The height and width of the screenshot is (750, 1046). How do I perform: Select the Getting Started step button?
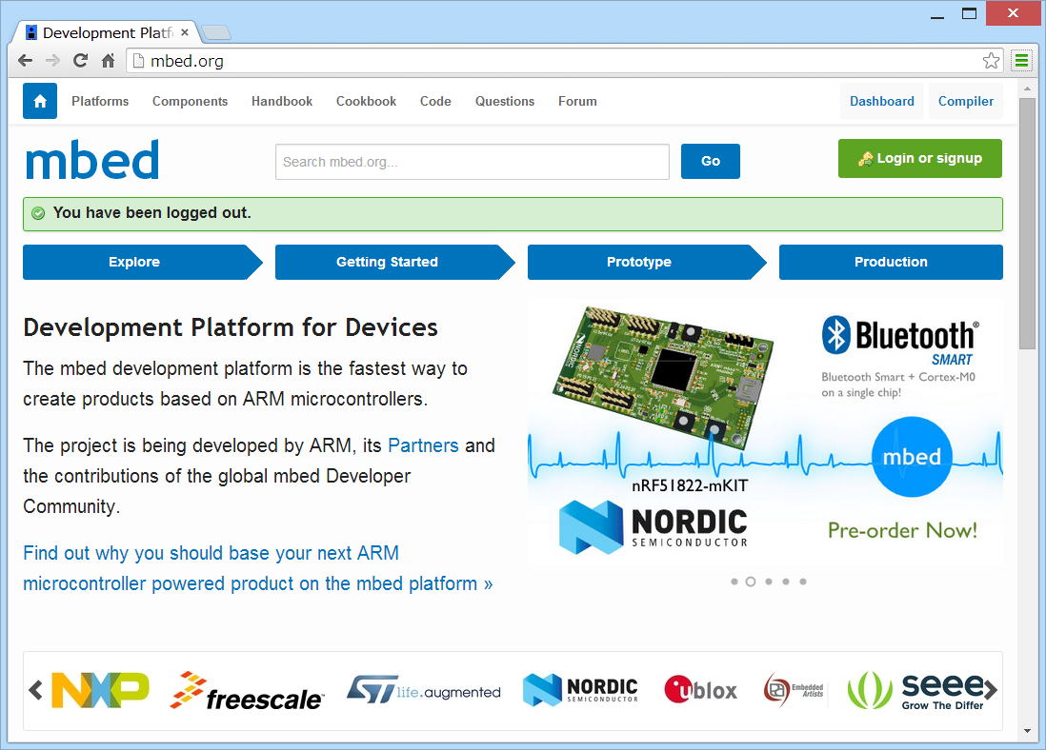[x=394, y=262]
